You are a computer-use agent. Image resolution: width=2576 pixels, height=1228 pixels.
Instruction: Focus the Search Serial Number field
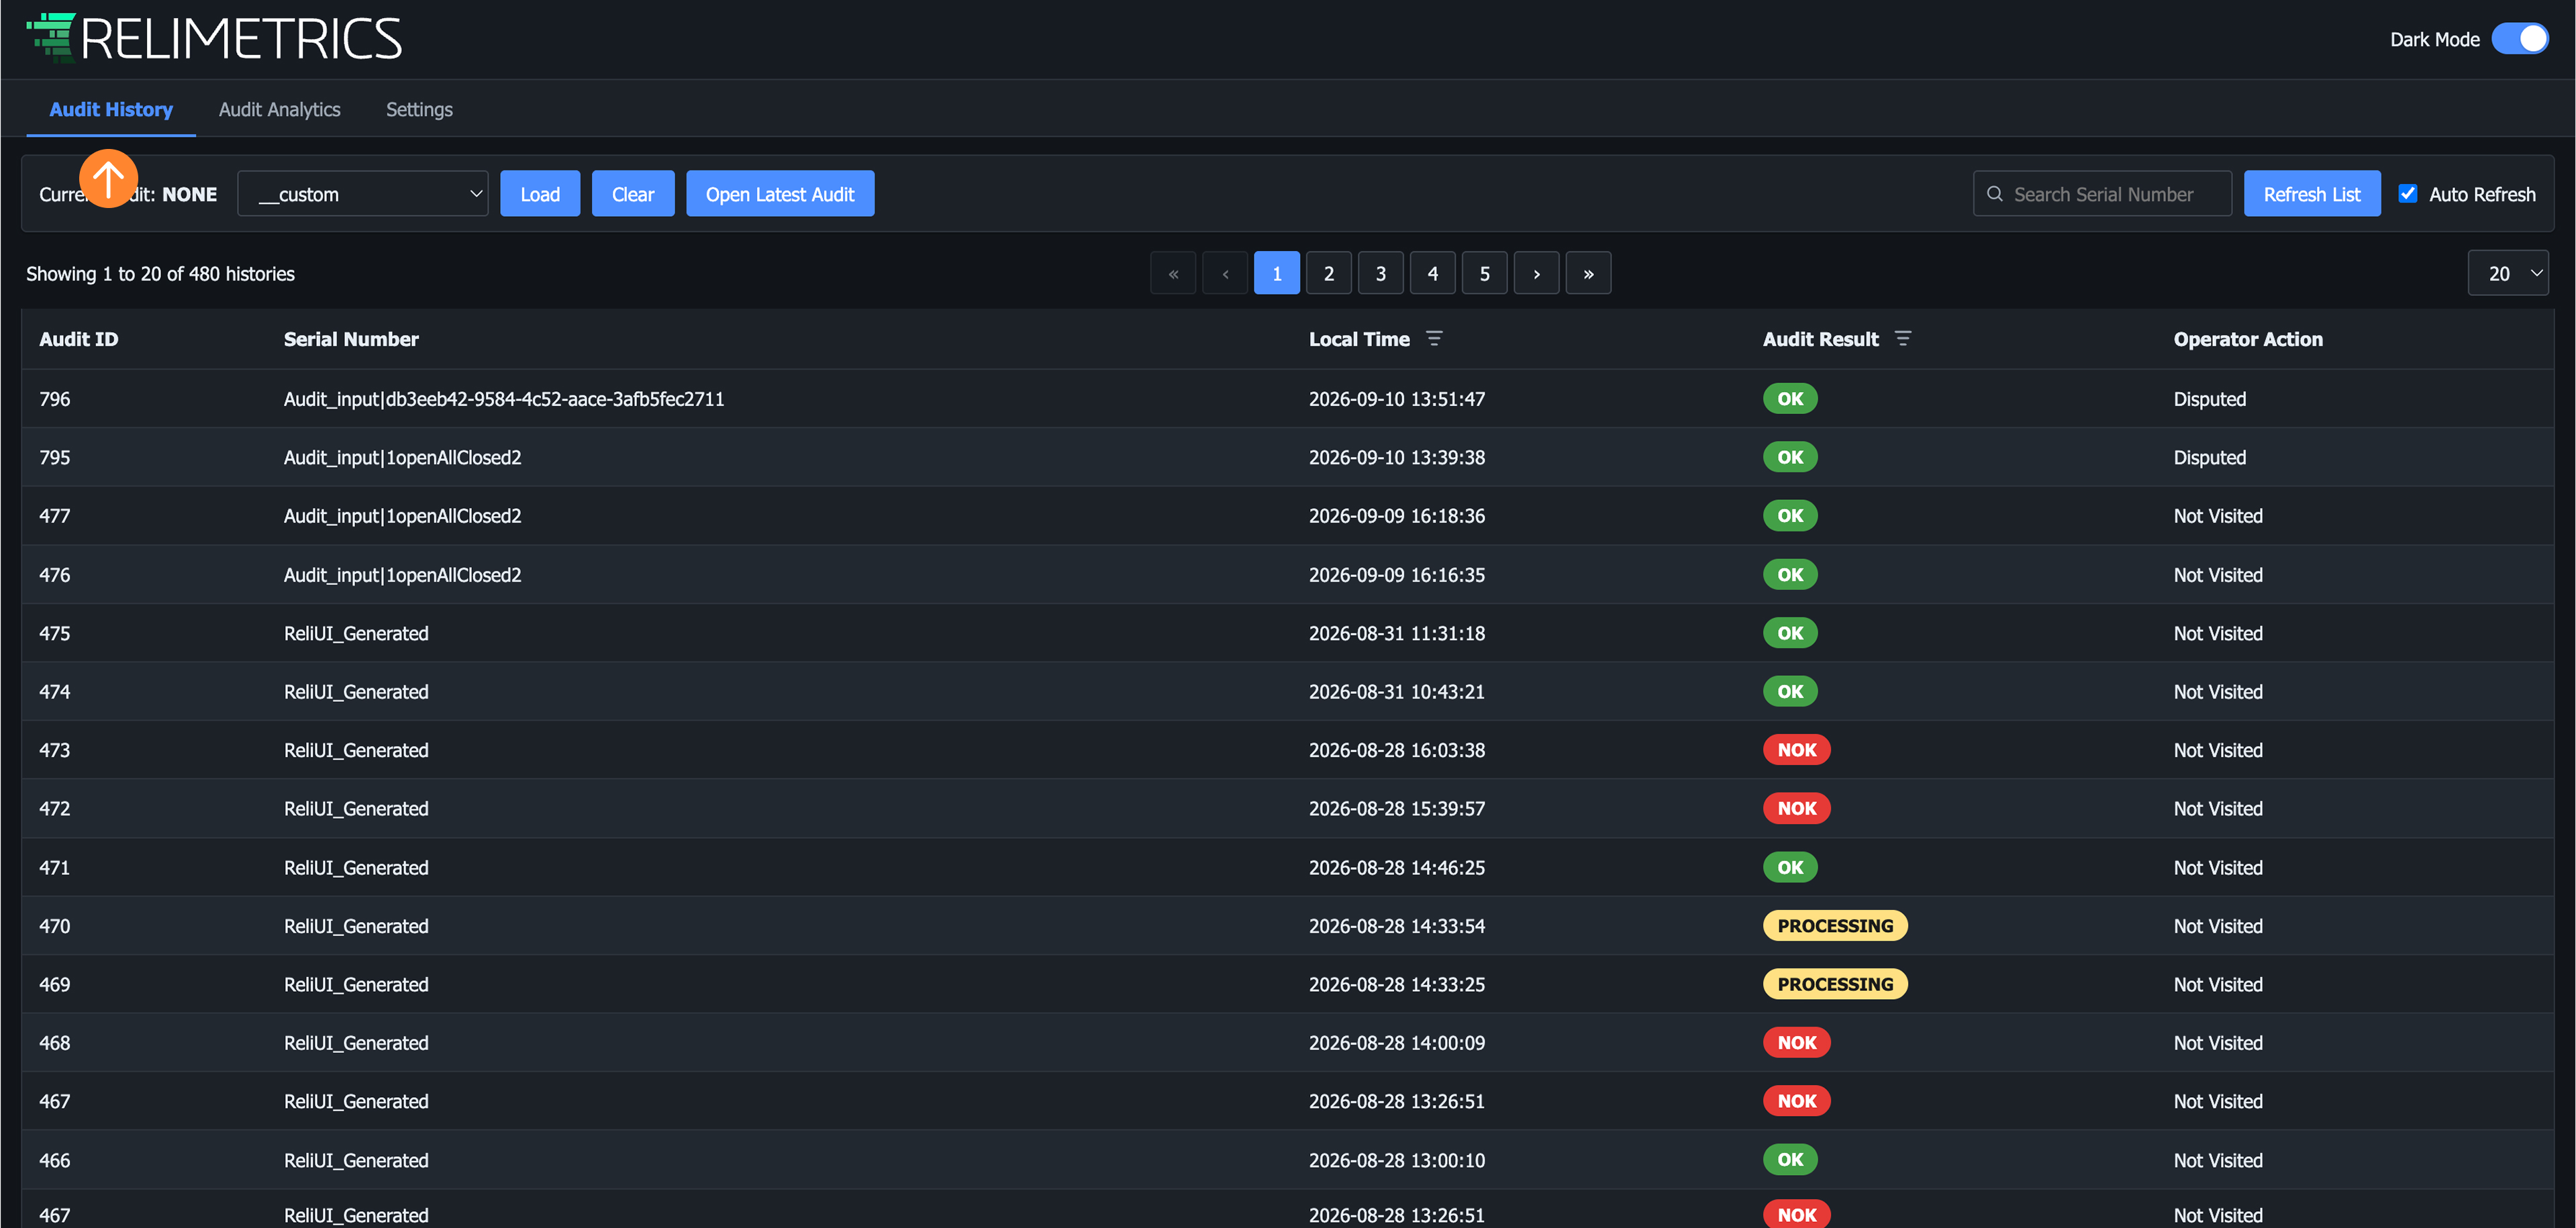(2103, 194)
